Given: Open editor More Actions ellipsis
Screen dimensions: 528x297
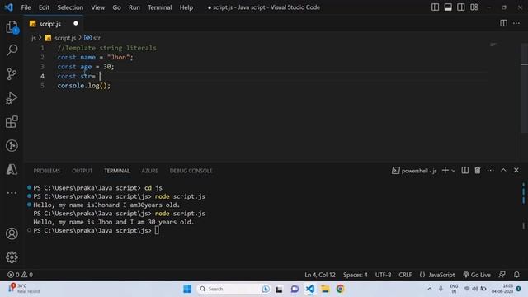Looking at the screenshot, I should [516, 23].
